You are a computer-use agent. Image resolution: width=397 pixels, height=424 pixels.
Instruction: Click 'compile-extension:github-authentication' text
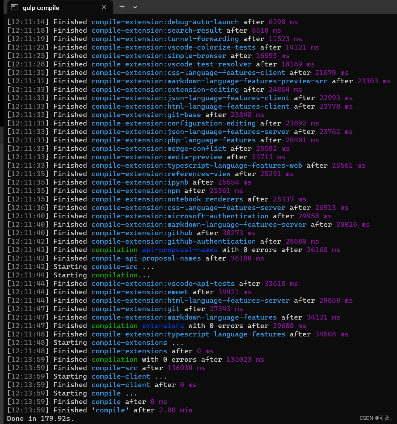coord(173,242)
